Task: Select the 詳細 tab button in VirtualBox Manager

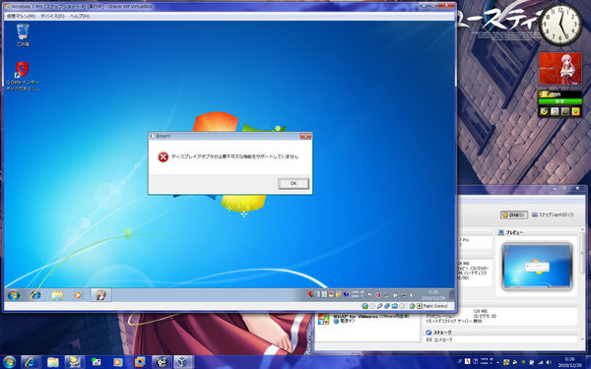Action: coord(514,215)
